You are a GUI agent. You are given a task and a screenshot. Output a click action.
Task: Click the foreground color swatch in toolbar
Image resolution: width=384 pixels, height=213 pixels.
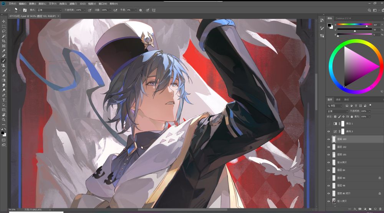2,133
